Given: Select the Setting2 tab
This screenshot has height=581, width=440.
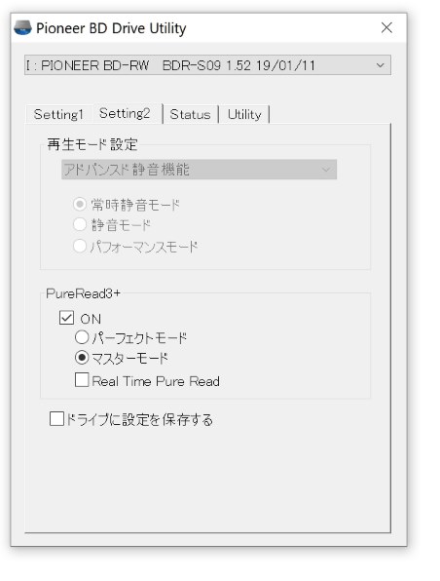Looking at the screenshot, I should pyautogui.click(x=125, y=113).
